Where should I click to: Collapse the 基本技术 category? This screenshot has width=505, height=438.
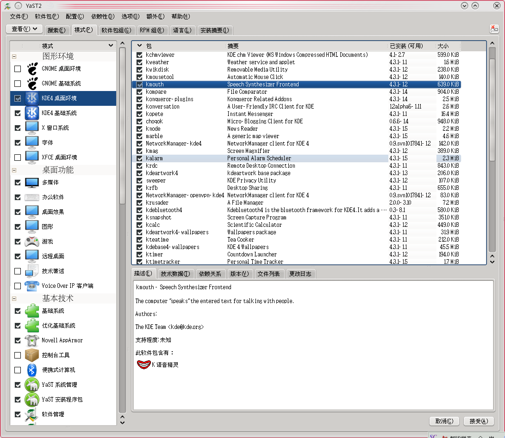14,298
